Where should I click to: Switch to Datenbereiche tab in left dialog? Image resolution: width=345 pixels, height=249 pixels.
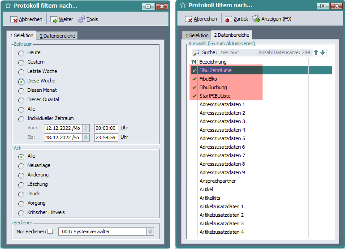click(x=56, y=36)
